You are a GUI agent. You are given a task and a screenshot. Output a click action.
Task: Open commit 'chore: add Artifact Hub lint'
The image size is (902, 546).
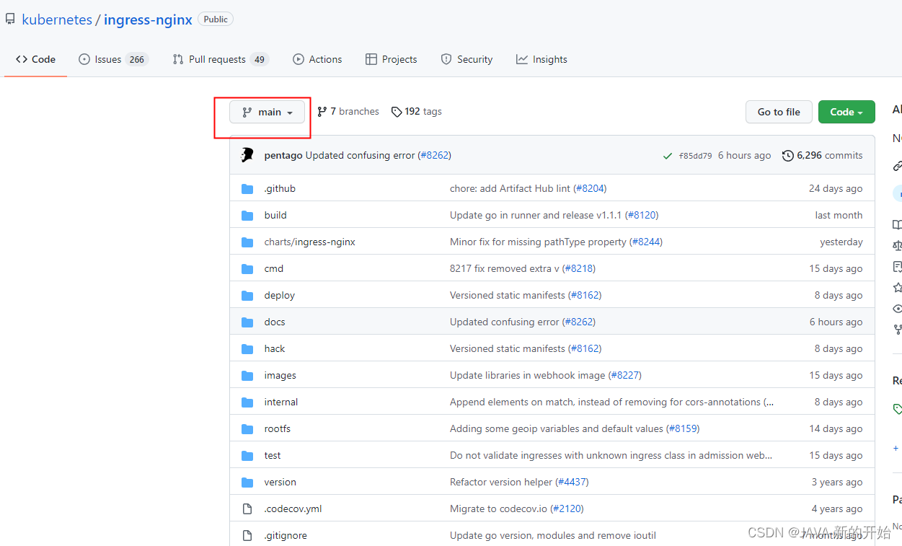(510, 188)
